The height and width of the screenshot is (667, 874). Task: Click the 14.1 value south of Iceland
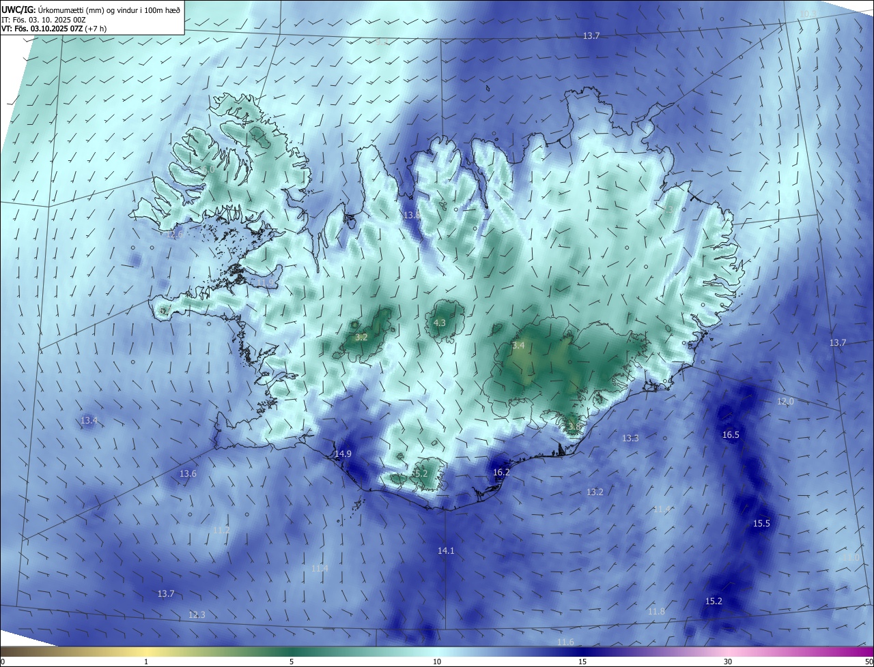tap(446, 550)
